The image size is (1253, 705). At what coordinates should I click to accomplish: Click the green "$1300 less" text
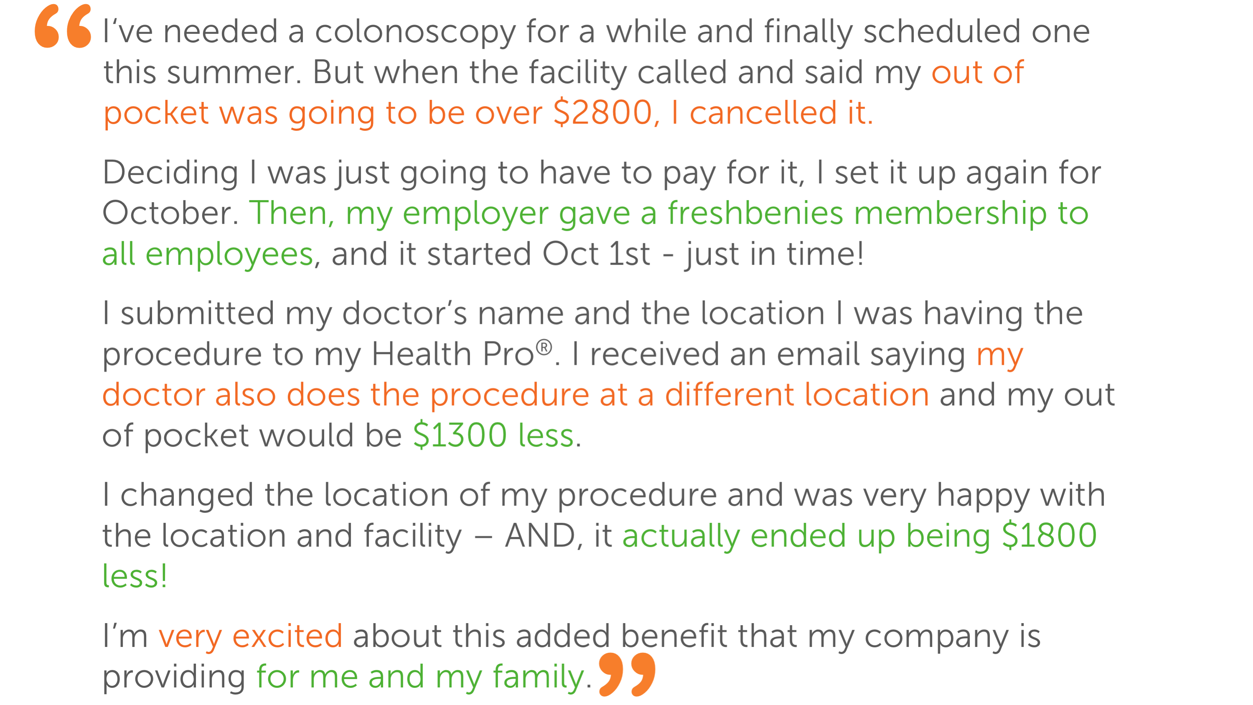point(493,435)
